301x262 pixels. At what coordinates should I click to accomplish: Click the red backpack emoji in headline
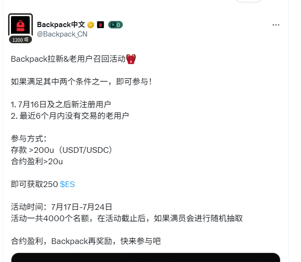(x=131, y=59)
